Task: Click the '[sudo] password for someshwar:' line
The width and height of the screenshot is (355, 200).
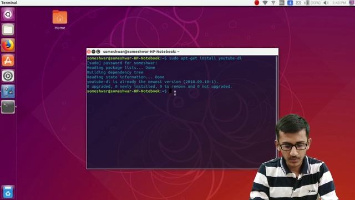Action: point(122,63)
